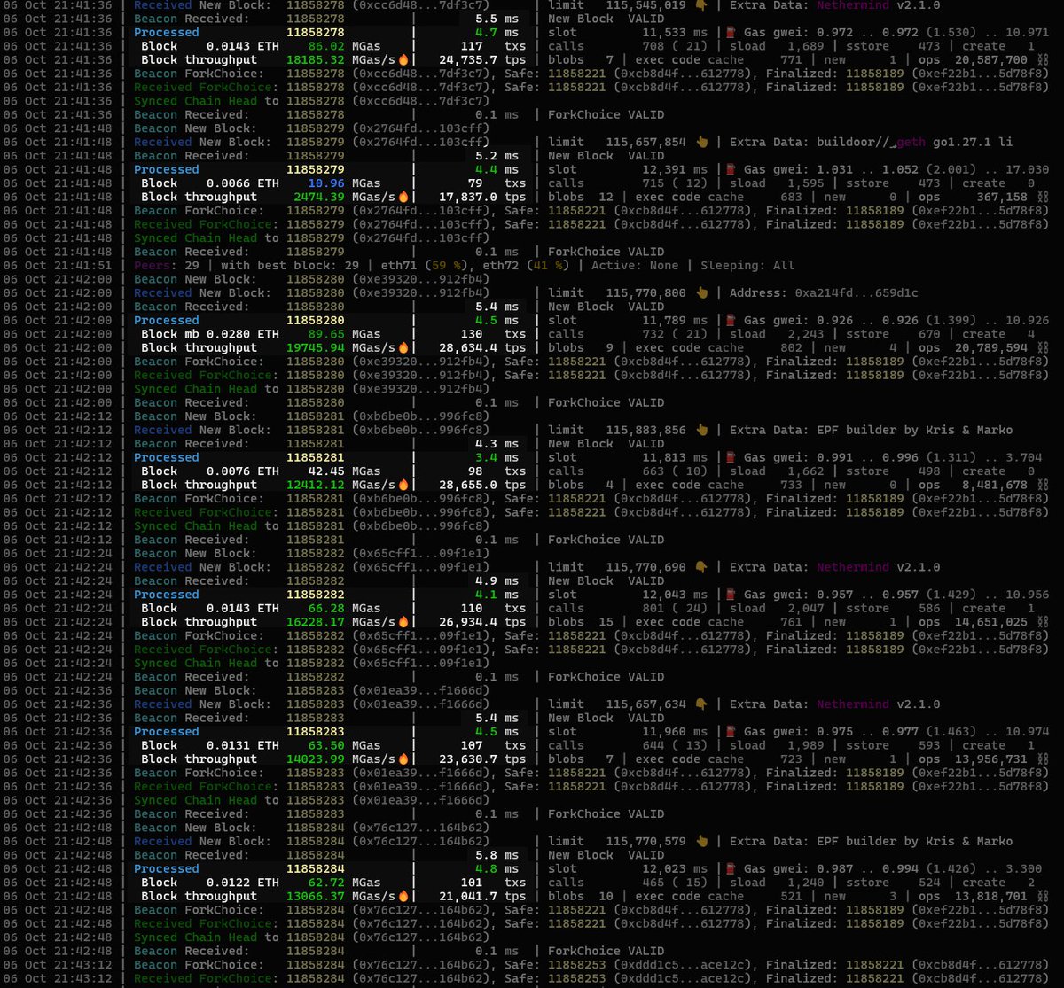
Task: Click the fire icon beside 16228.17 MGas/s
Action: point(404,622)
